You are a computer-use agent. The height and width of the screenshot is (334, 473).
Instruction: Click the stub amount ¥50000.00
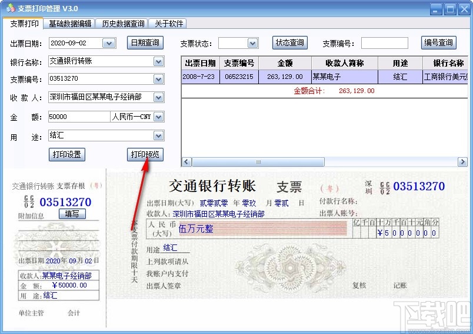click(69, 285)
